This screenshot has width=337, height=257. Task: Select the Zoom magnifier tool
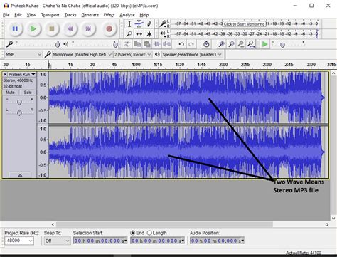pyautogui.click(x=129, y=34)
